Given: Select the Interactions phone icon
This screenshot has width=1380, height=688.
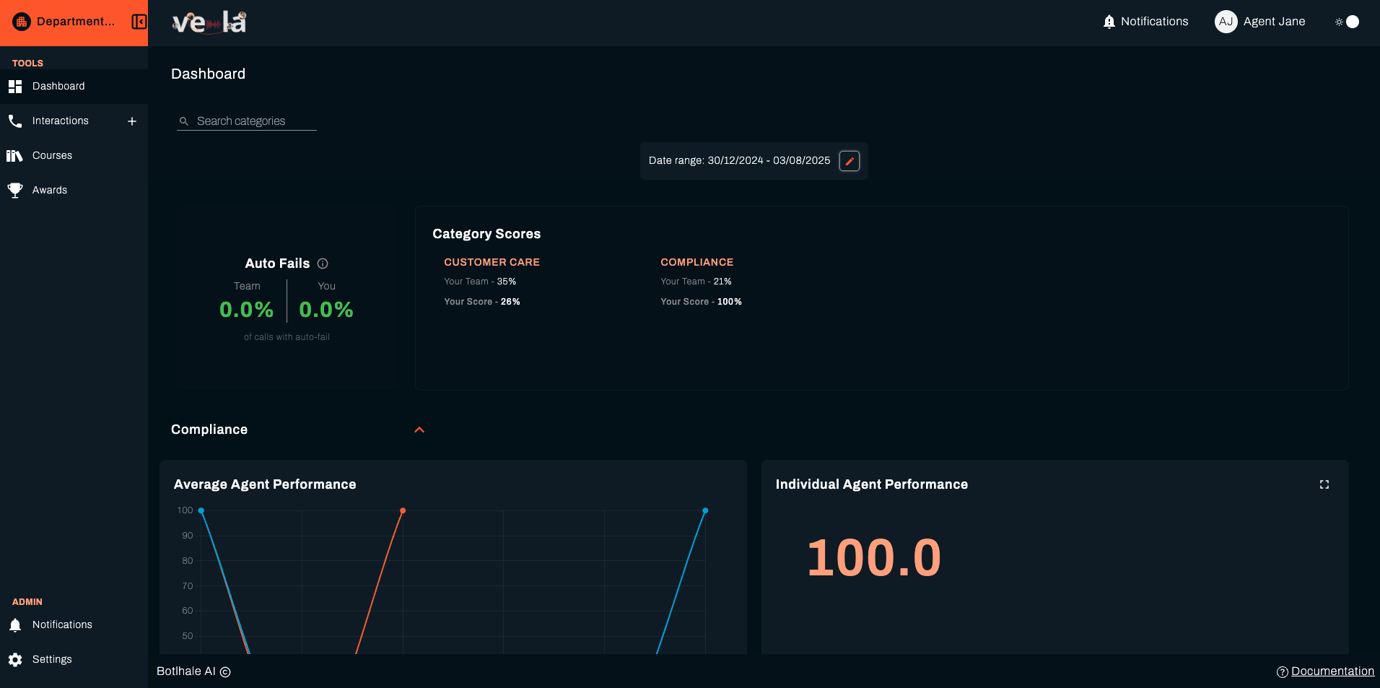Looking at the screenshot, I should coord(15,121).
